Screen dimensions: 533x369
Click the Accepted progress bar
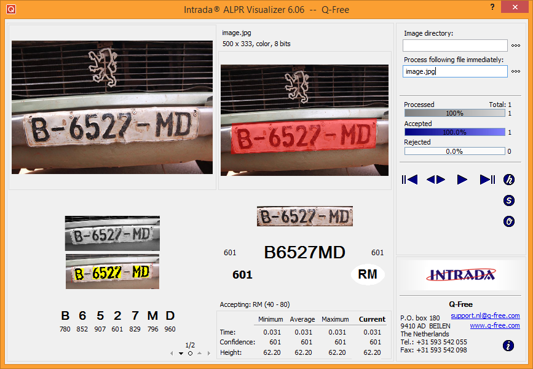tap(455, 132)
